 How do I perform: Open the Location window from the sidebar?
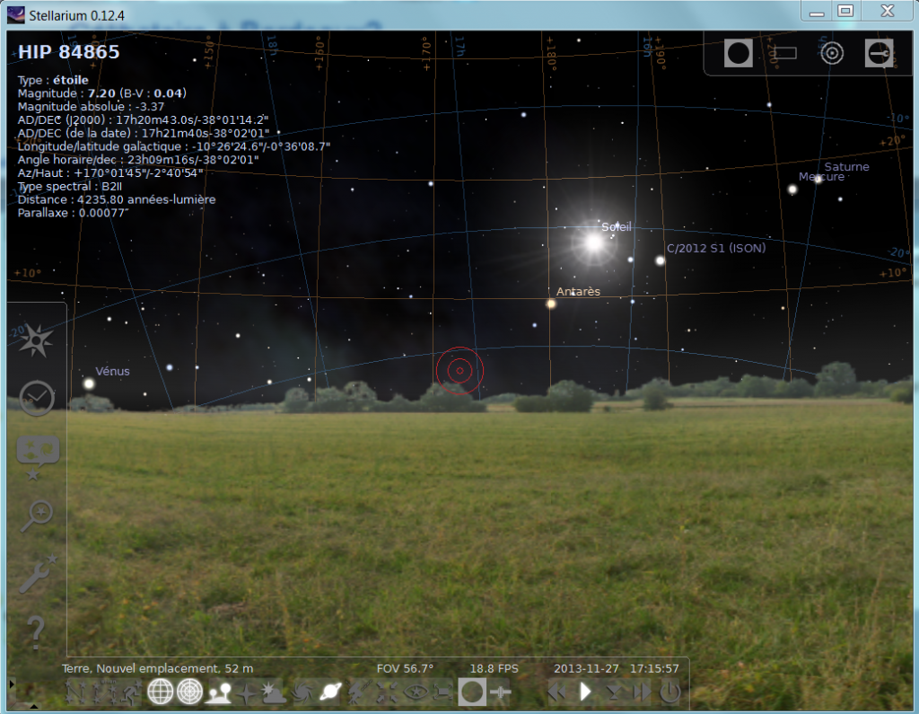[x=36, y=341]
